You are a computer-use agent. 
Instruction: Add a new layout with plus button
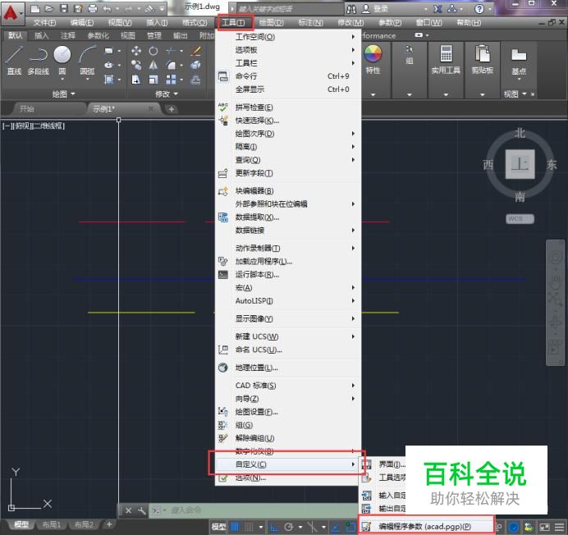pos(109,524)
